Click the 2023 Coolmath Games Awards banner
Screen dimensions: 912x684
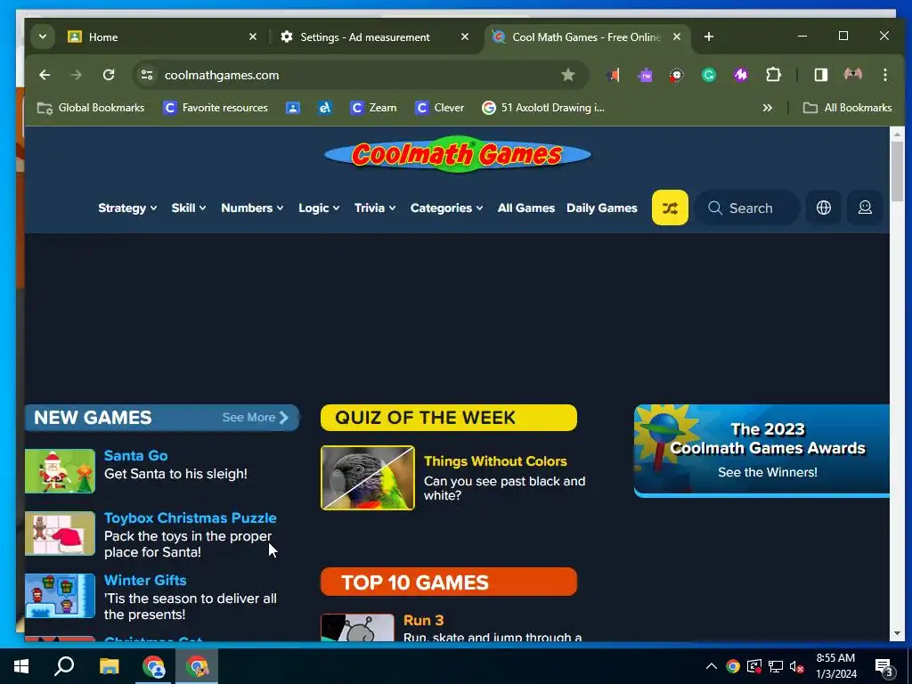[761, 451]
